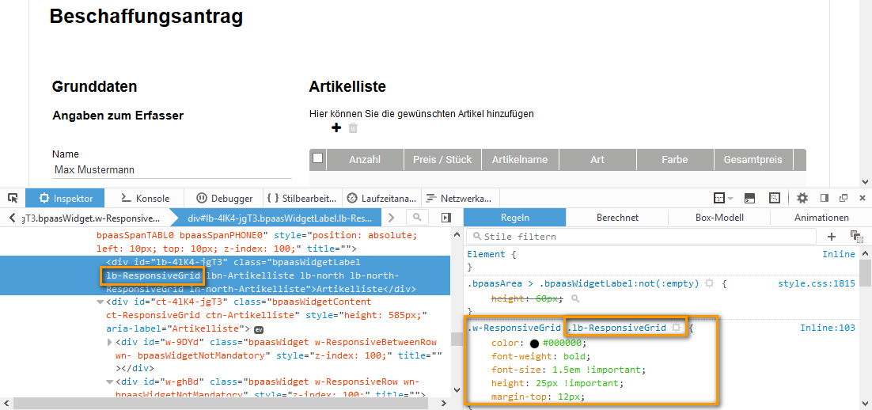The height and width of the screenshot is (410, 872).
Task: Activate the element picker tool
Action: click(x=13, y=198)
